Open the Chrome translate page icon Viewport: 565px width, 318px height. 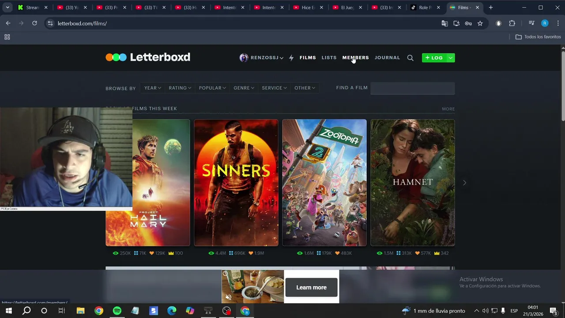click(444, 23)
